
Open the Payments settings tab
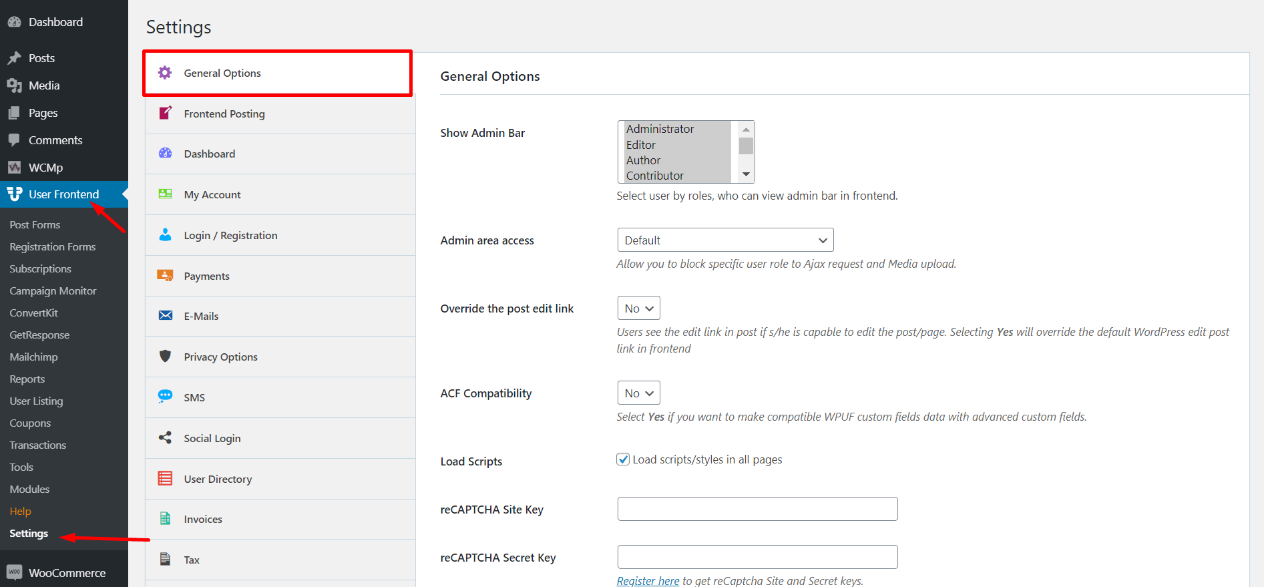tap(280, 276)
